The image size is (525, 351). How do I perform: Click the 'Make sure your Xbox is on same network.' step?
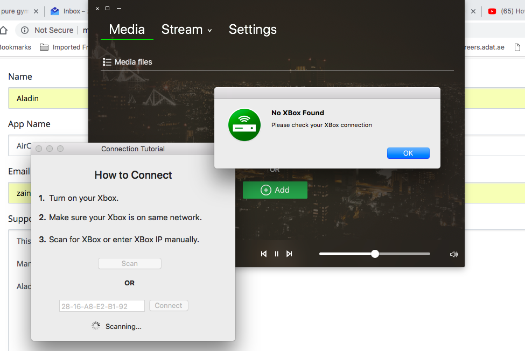(x=125, y=217)
